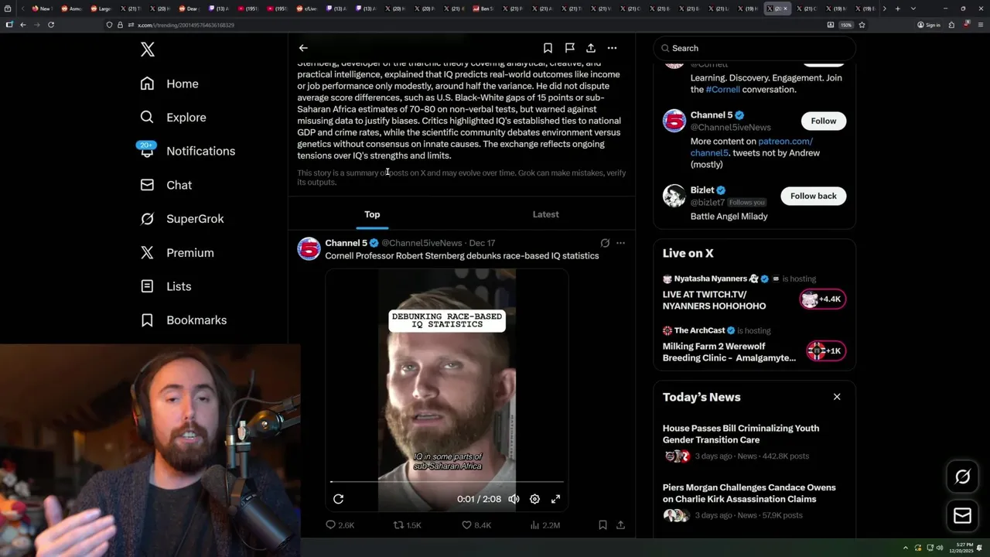The height and width of the screenshot is (557, 990).
Task: Open the floating Grok button
Action: (x=962, y=477)
